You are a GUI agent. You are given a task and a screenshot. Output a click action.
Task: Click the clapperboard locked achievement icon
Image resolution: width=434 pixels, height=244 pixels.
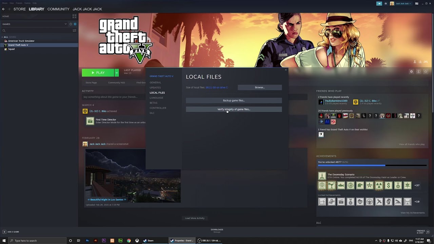(341, 202)
